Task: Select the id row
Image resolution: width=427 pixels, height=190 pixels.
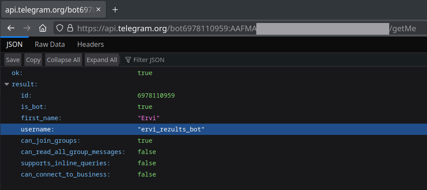Action: 214,96
